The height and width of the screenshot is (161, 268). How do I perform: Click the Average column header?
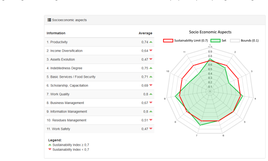coord(145,33)
